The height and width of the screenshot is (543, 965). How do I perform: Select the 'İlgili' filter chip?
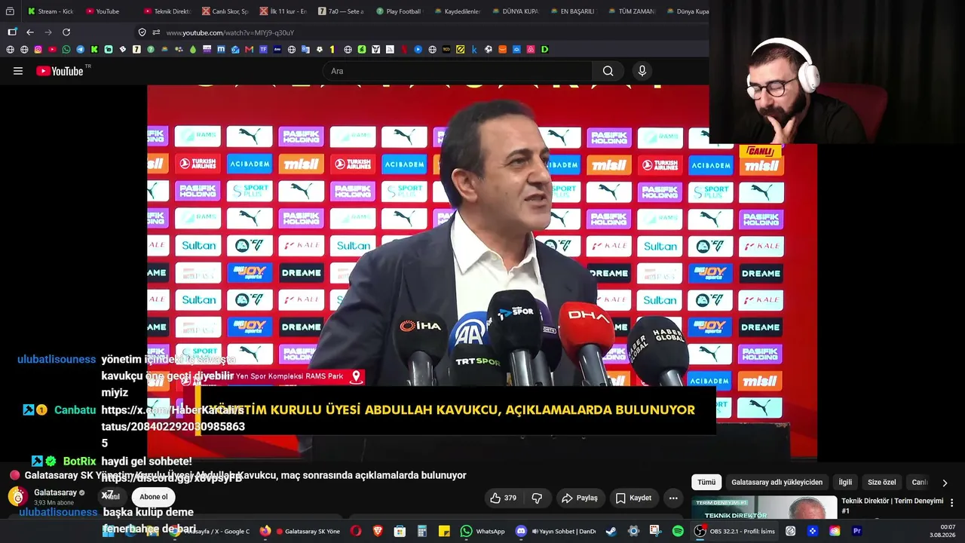coord(845,482)
